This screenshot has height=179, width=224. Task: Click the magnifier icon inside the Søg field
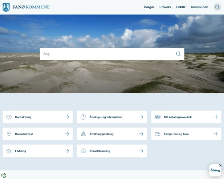point(178,54)
